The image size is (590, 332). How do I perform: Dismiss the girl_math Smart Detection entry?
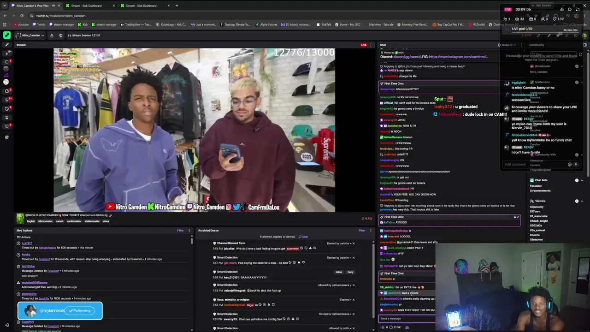point(354,258)
